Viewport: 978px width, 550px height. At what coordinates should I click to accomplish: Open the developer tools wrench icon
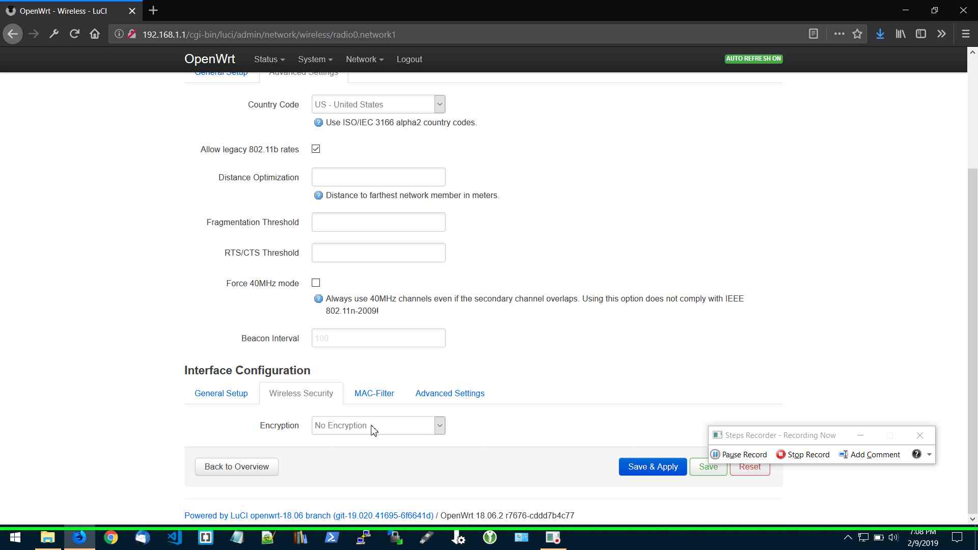click(54, 34)
